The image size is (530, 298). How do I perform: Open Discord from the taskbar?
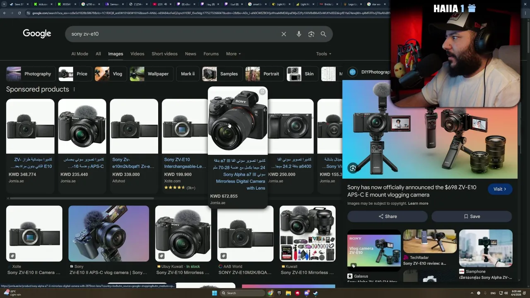point(307,293)
